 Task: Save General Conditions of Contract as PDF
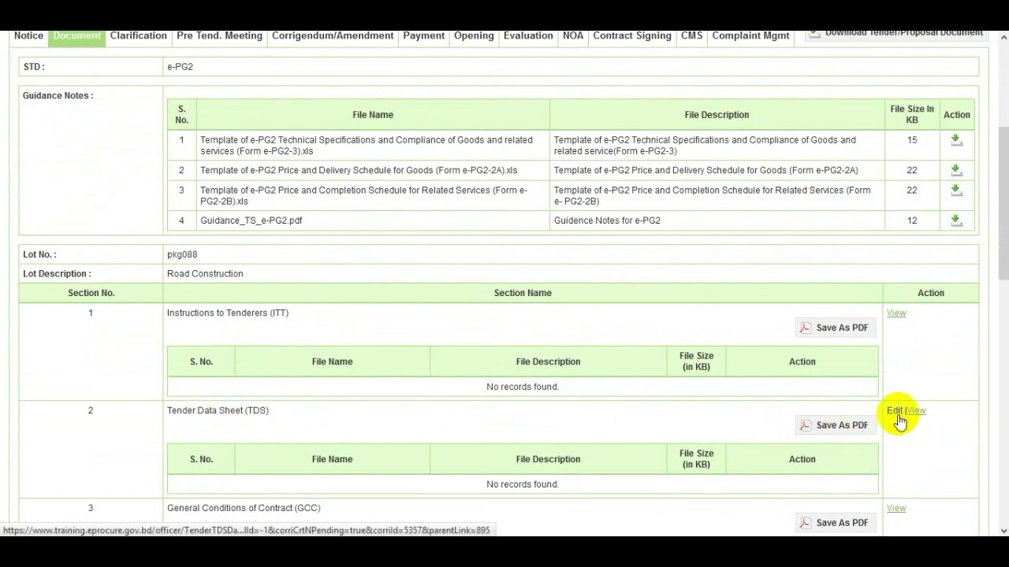click(835, 523)
